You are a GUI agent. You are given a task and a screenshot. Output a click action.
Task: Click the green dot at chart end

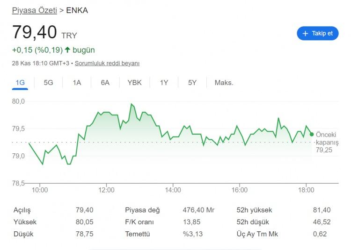point(312,135)
